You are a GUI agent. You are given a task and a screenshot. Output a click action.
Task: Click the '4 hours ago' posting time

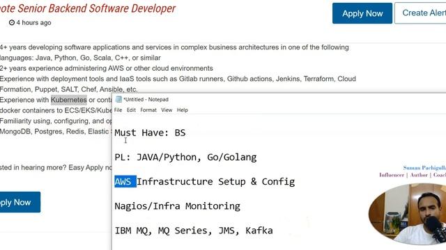tap(33, 23)
